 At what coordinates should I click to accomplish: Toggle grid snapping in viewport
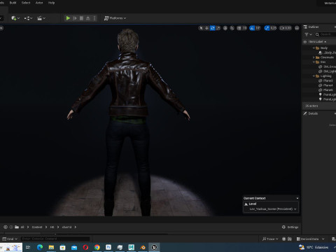(239, 28)
